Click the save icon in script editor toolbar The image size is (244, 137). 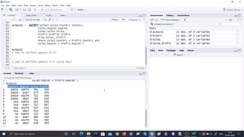[x=20, y=20]
